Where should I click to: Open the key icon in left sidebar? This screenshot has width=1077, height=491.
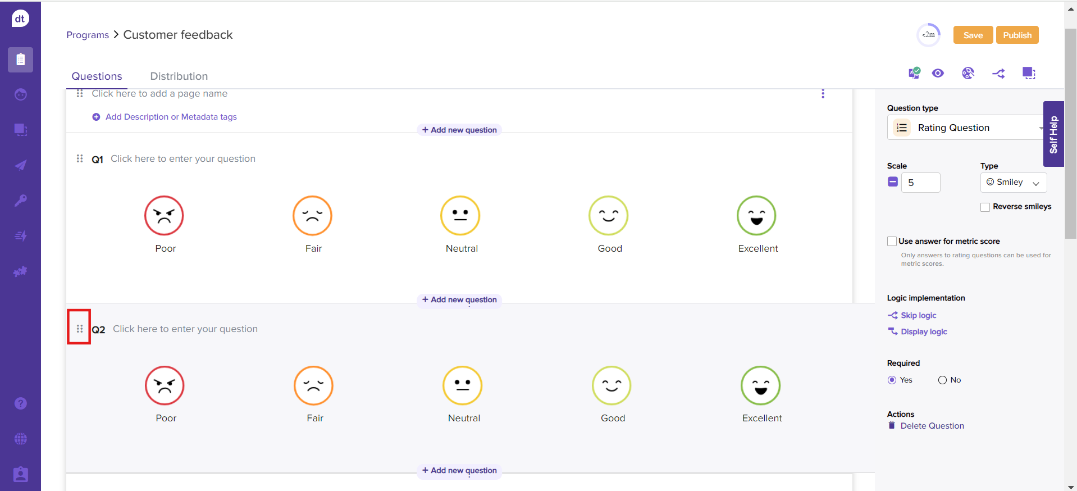[21, 201]
